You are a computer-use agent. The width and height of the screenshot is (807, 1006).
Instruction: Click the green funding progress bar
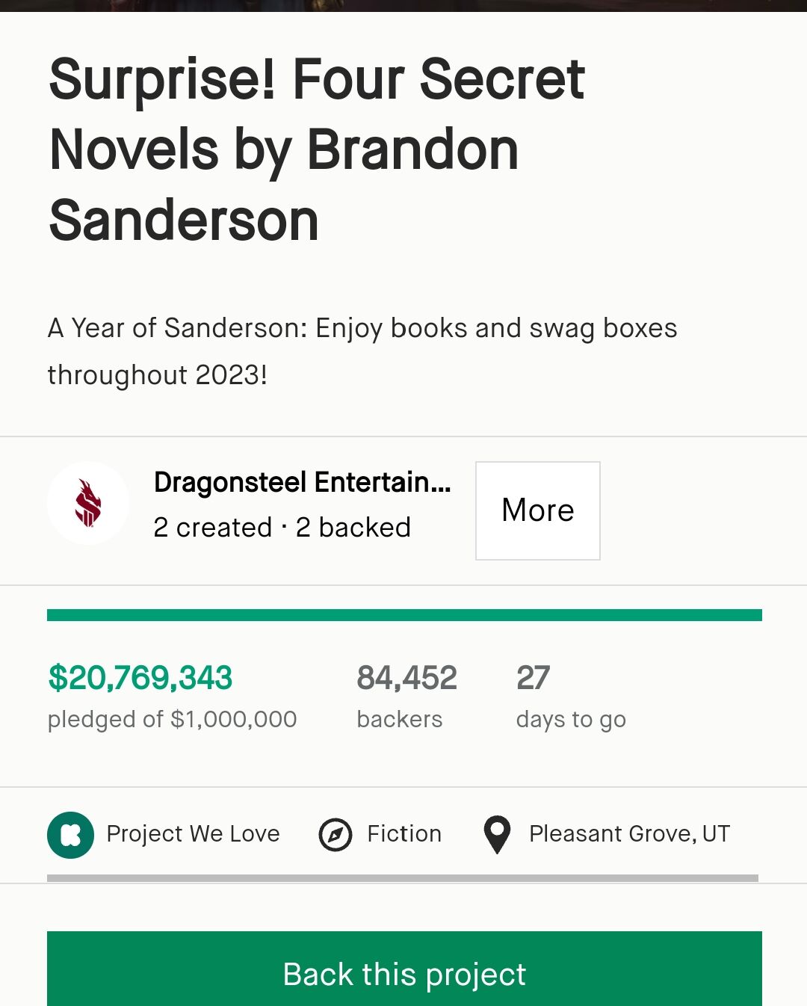tap(404, 615)
